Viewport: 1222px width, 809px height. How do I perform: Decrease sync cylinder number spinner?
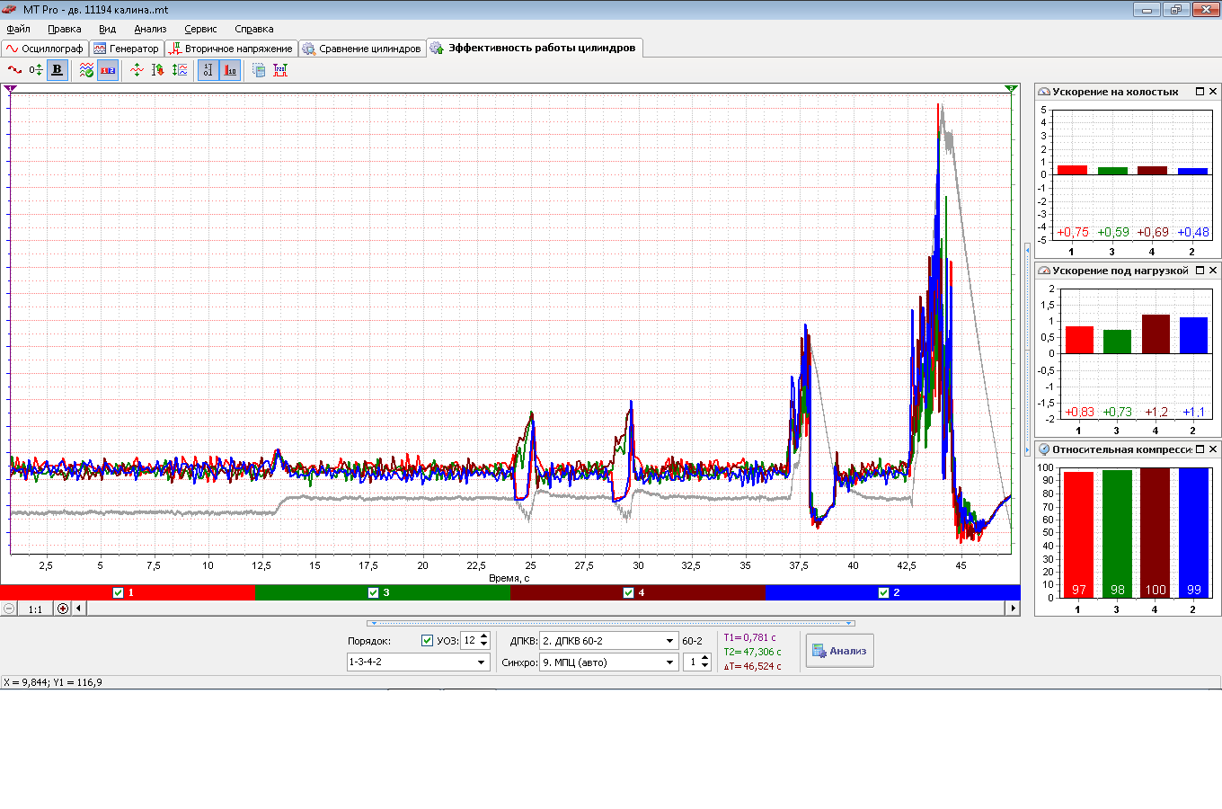click(704, 666)
